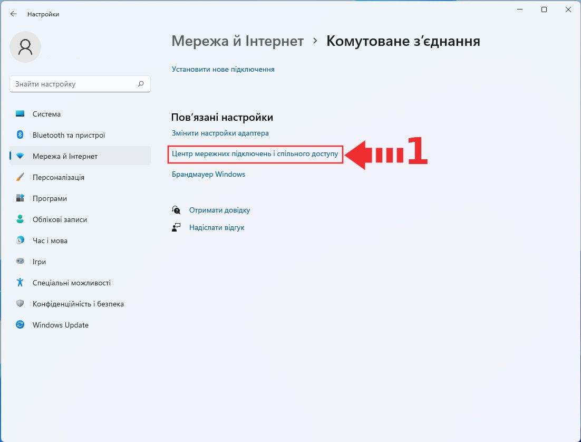Close the Настройки window
This screenshot has width=581, height=442.
pos(568,9)
